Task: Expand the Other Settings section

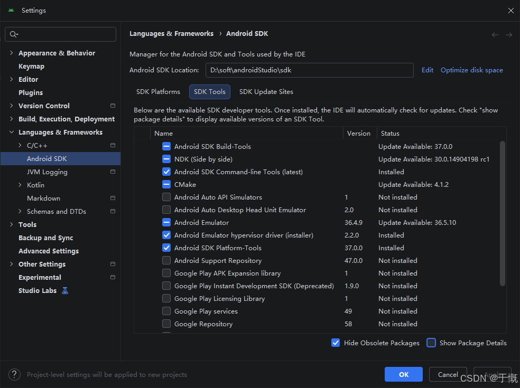Action: 12,264
